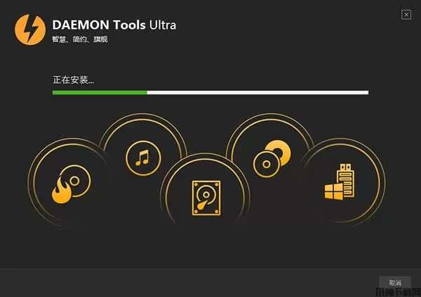Click the USB stick graphic

pyautogui.click(x=346, y=180)
